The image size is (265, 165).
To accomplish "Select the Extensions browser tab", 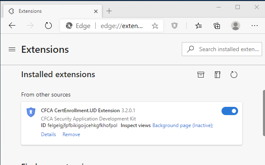I will pyautogui.click(x=50, y=11).
